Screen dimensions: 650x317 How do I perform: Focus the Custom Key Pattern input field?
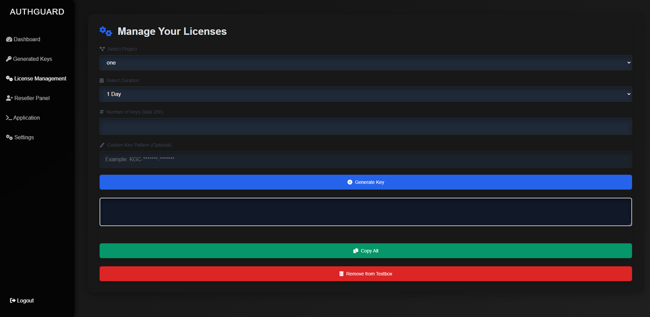coord(365,159)
